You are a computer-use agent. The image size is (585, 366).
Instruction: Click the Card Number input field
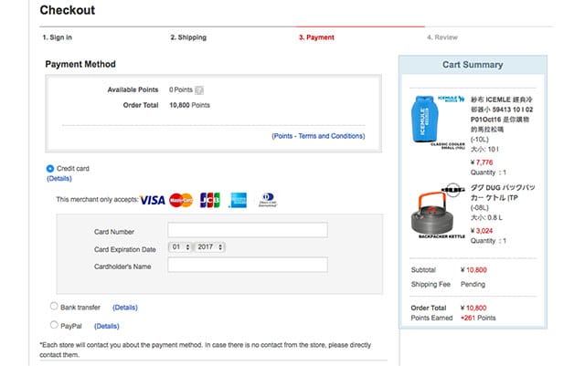[x=247, y=231]
